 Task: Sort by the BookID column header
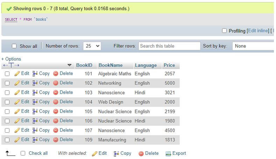[84, 65]
